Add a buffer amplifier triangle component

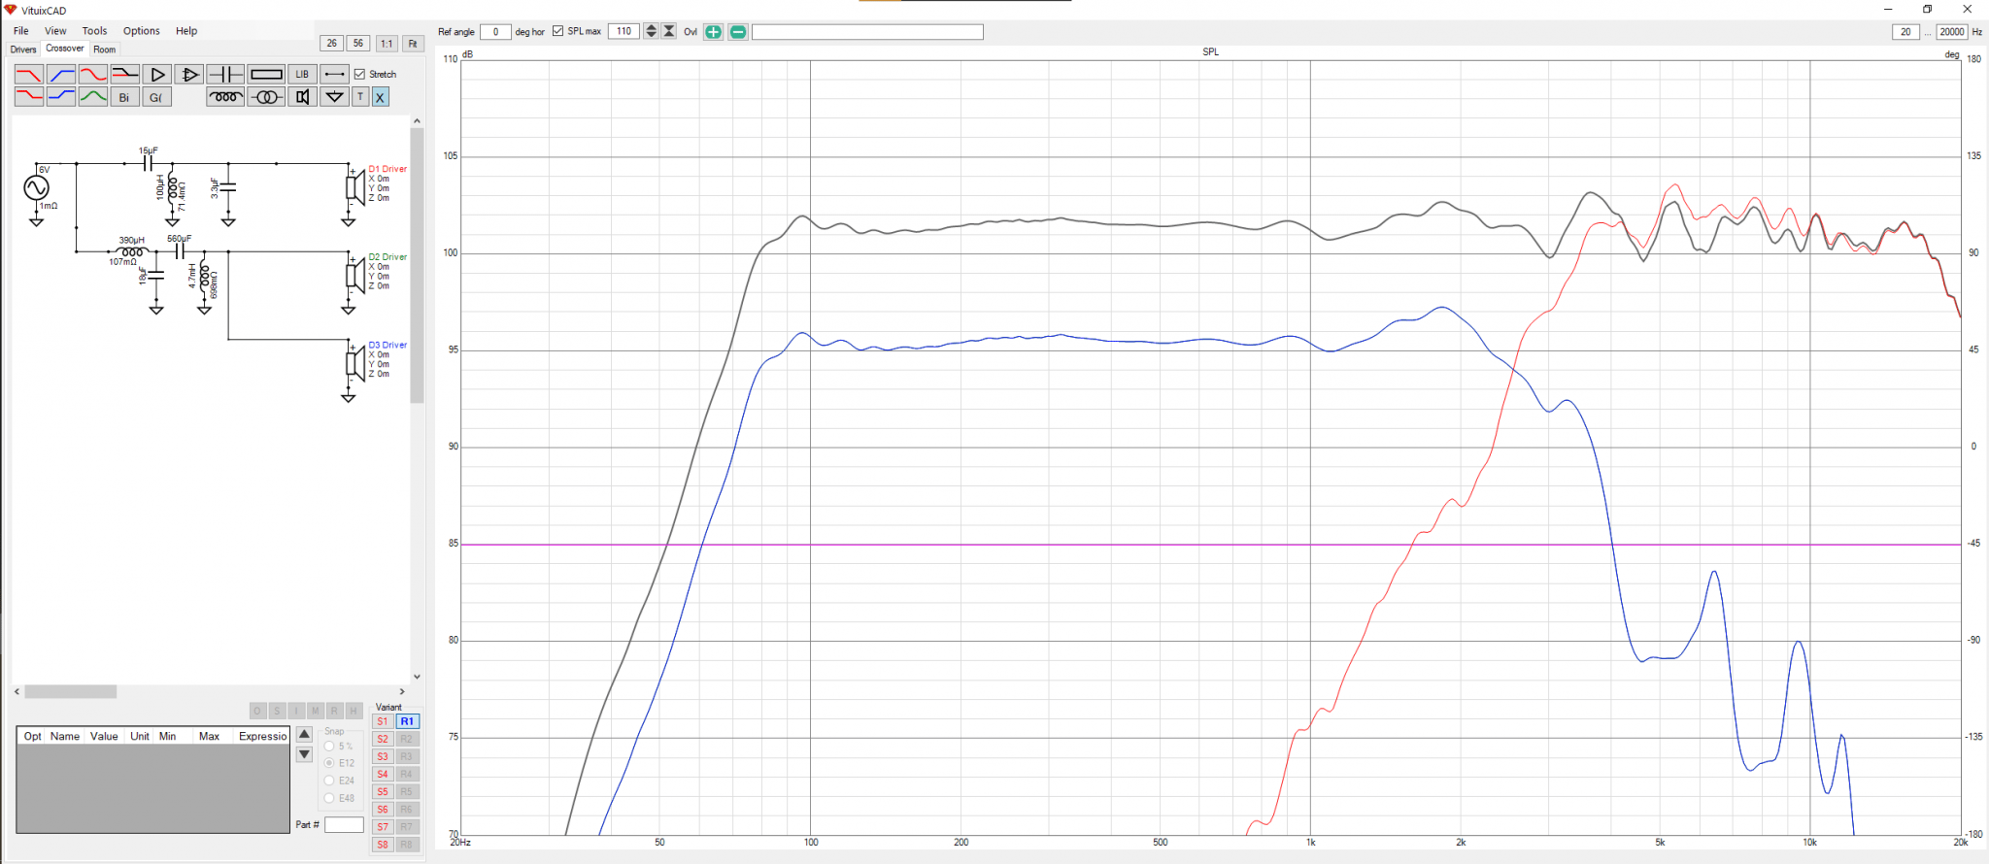click(157, 74)
